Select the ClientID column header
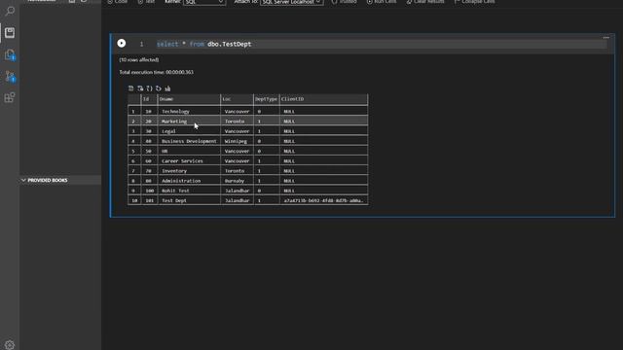623x350 pixels. click(x=324, y=99)
